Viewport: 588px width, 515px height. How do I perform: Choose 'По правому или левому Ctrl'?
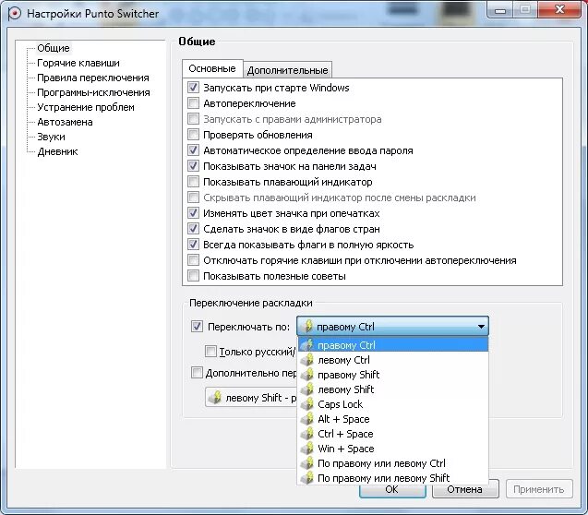pyautogui.click(x=392, y=463)
